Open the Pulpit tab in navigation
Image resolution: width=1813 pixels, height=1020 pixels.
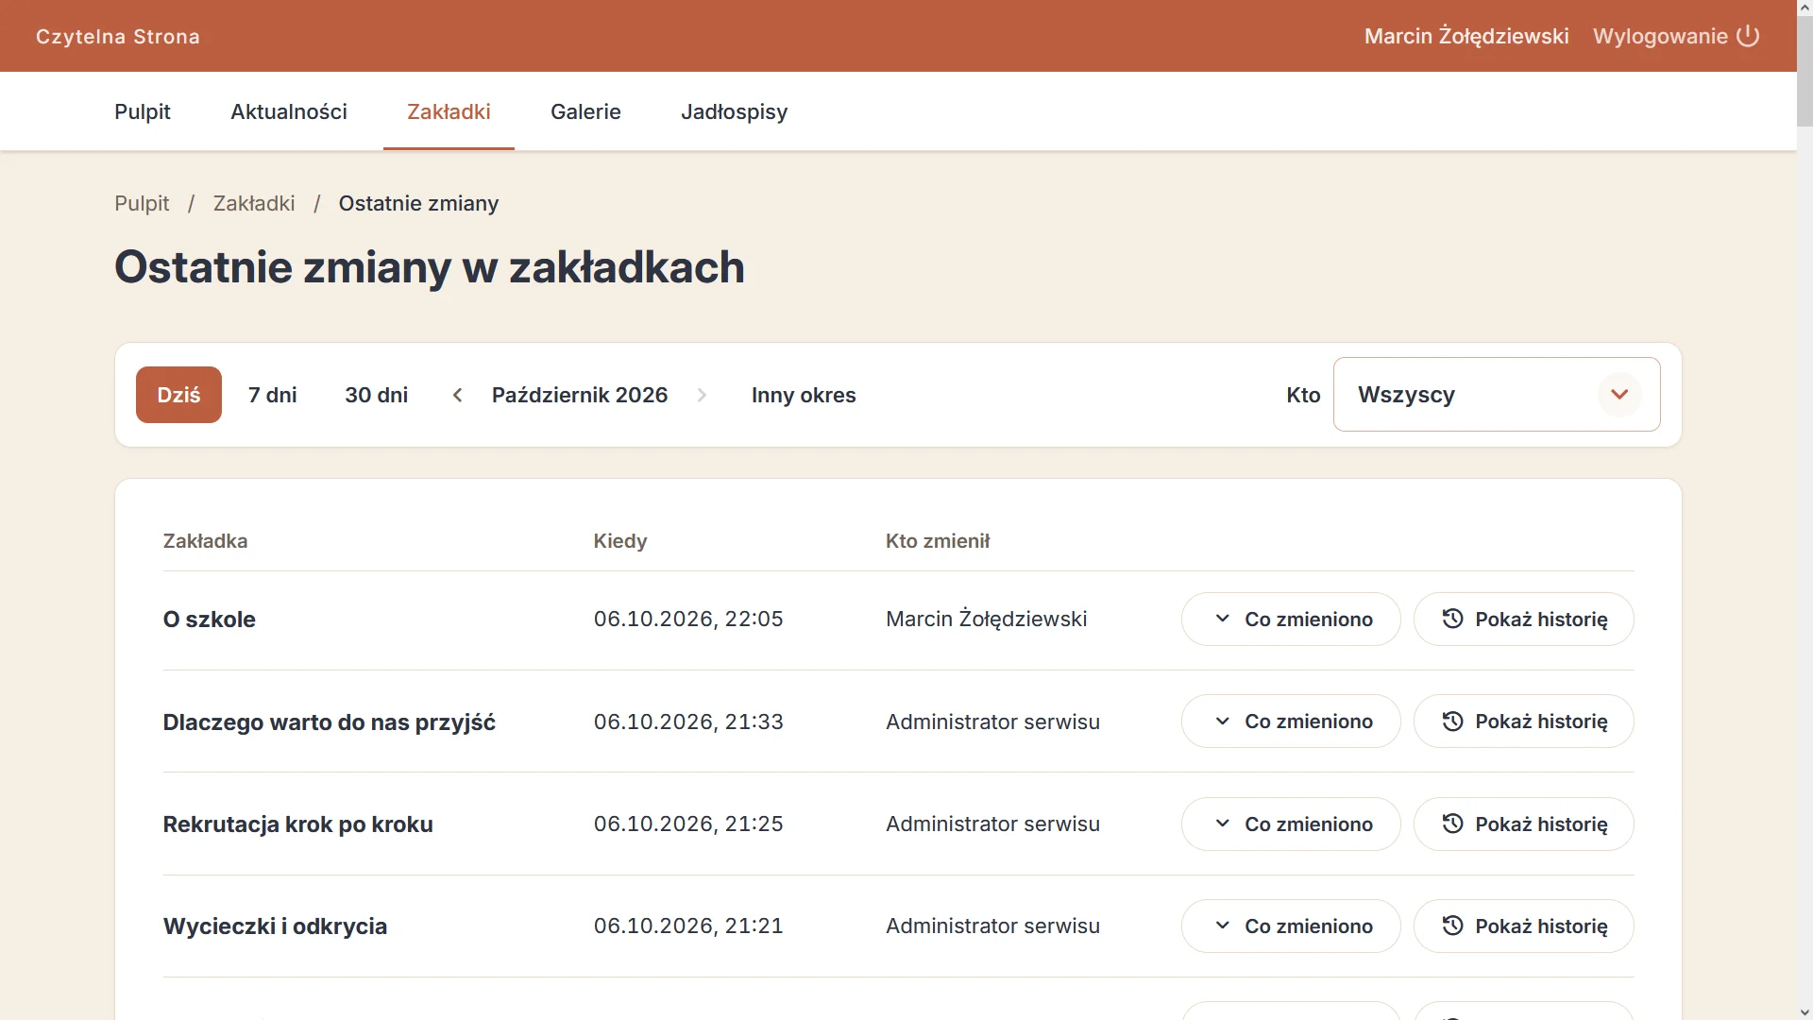tap(143, 111)
